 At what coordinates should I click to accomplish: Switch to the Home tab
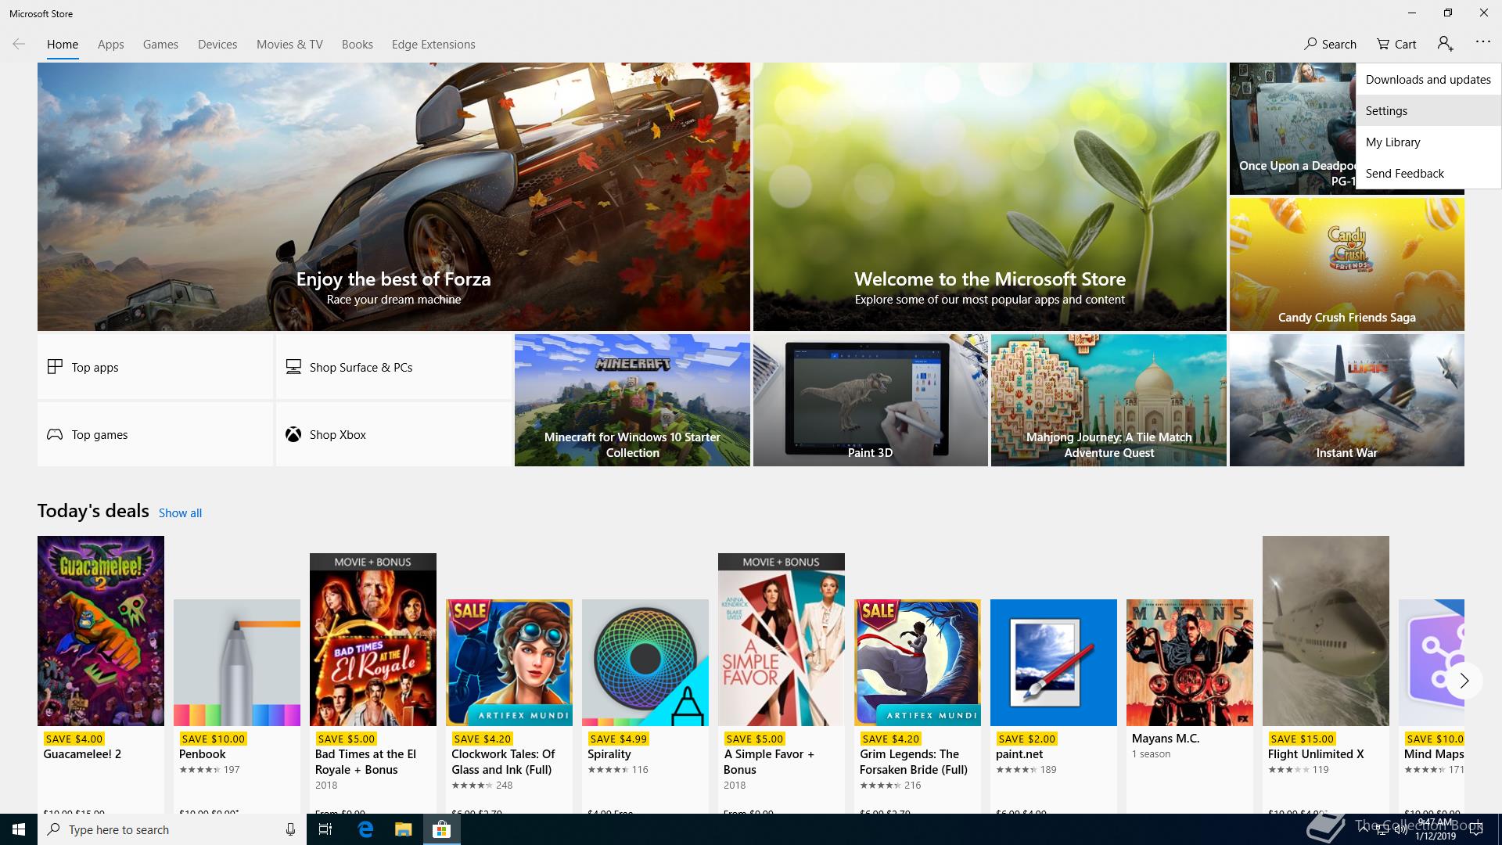pyautogui.click(x=63, y=45)
